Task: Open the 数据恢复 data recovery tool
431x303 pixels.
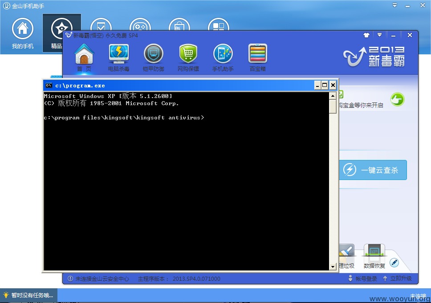Action: pyautogui.click(x=374, y=256)
